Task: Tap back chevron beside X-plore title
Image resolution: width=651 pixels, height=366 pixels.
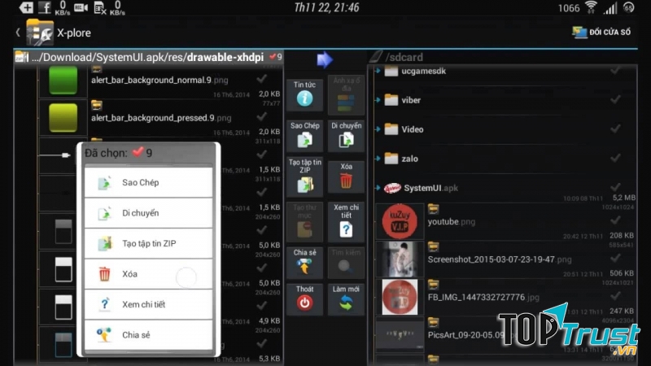Action: click(18, 32)
